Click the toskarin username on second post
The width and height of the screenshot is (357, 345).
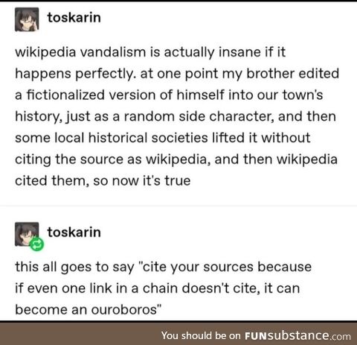[x=74, y=232]
